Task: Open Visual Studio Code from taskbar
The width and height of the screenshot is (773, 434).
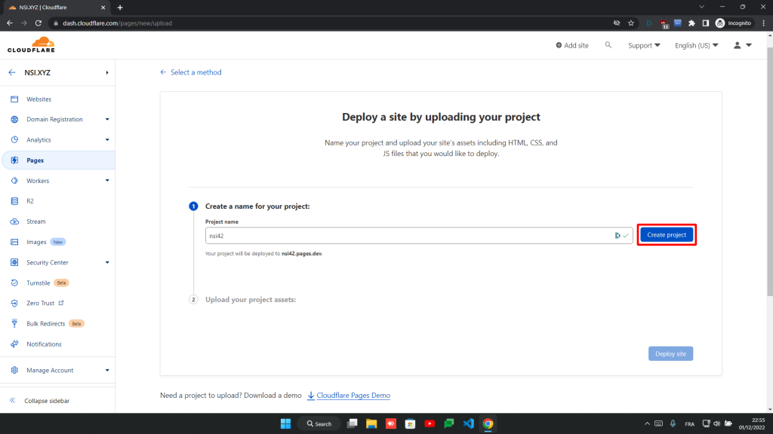Action: pos(468,423)
